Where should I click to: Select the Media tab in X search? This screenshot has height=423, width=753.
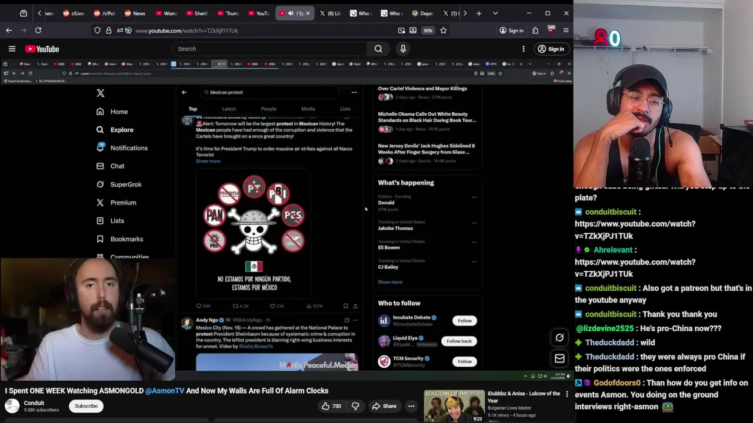coord(308,109)
